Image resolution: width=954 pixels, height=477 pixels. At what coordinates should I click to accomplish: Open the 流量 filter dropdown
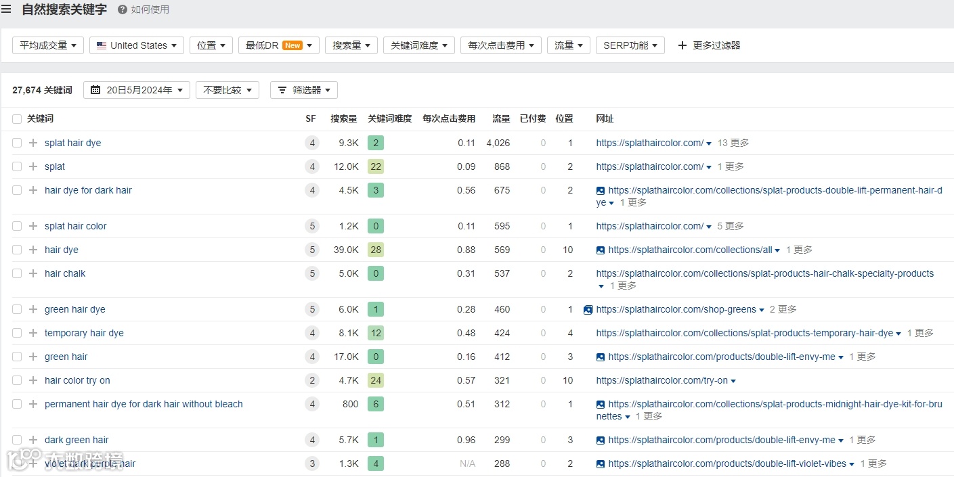[x=569, y=45]
